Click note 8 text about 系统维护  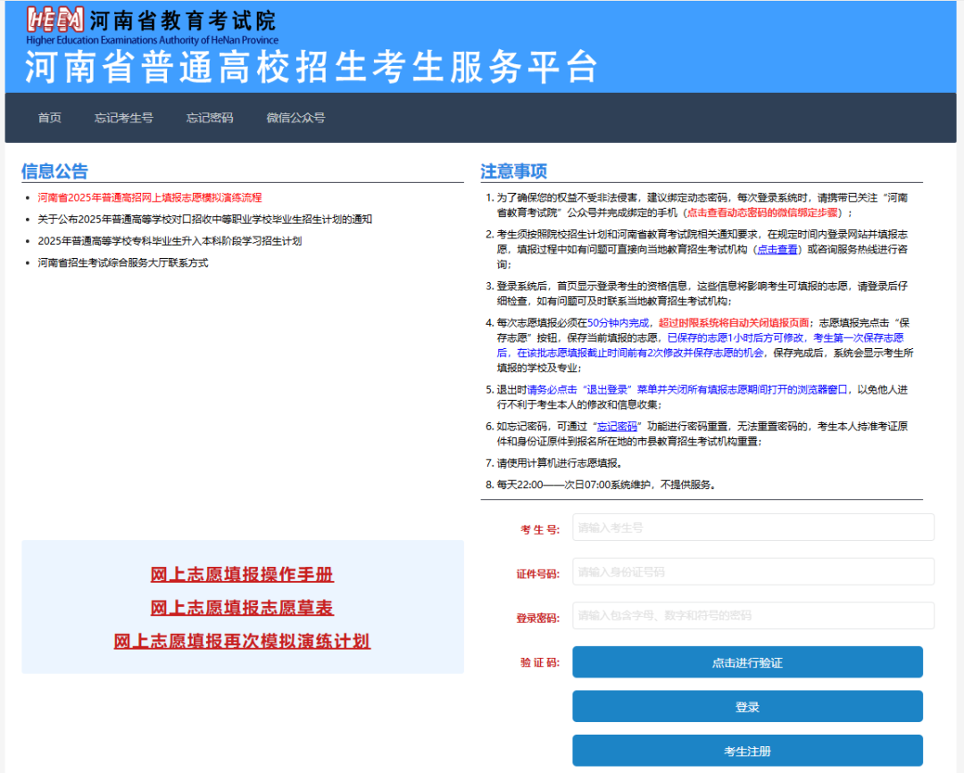click(606, 485)
